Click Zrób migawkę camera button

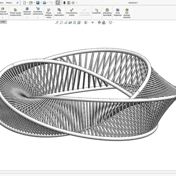click(117, 12)
